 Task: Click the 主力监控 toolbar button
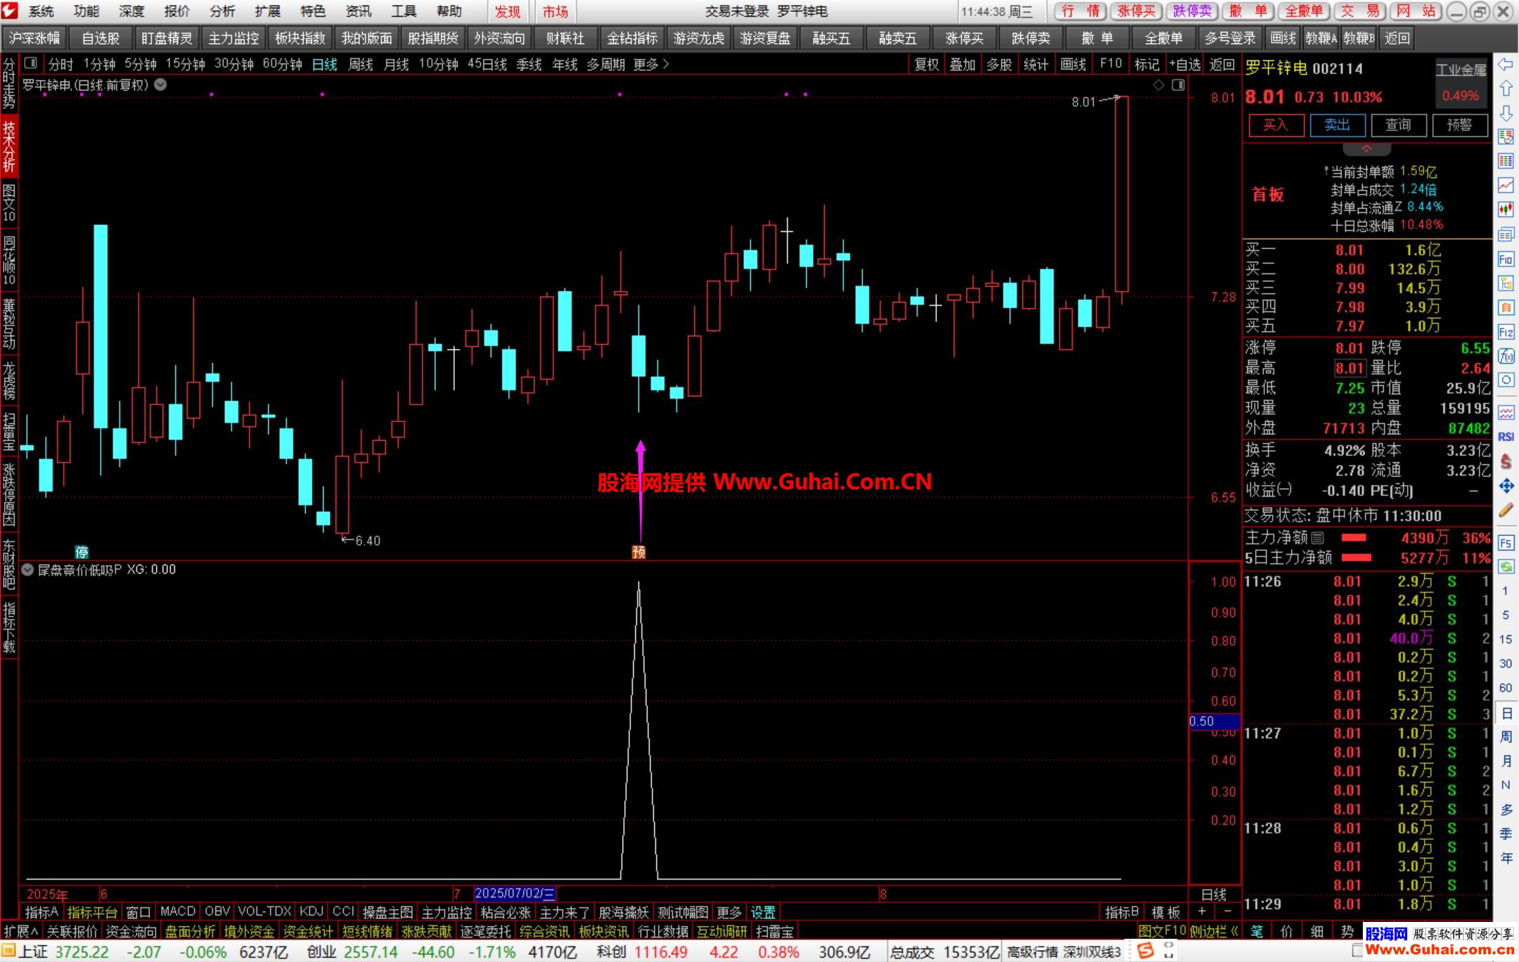[233, 39]
